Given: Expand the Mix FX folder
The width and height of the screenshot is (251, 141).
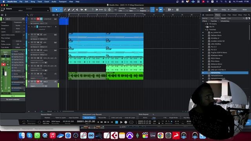Looking at the screenshot, I should (206, 27).
